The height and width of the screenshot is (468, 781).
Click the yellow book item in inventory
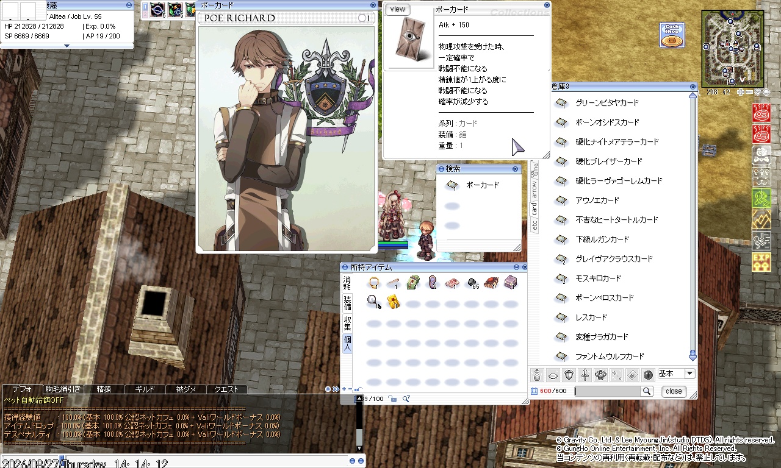pos(394,301)
